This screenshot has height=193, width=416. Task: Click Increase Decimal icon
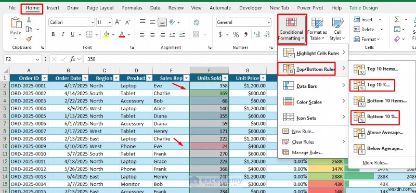pyautogui.click(x=256, y=34)
